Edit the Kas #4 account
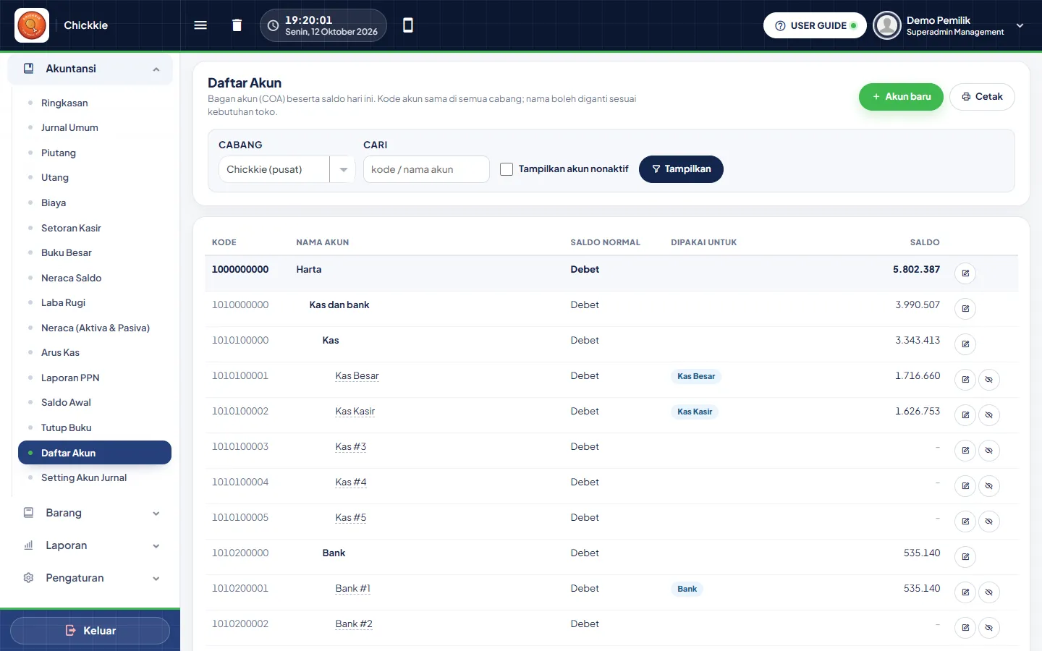The width and height of the screenshot is (1042, 651). click(965, 486)
